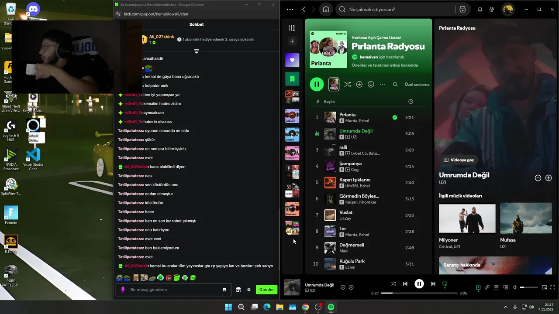Open Spotify from the Windows taskbar

pos(331,307)
